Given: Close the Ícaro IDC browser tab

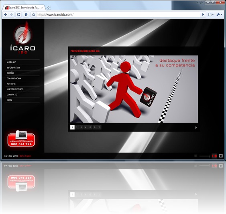Looking at the screenshot, I should click(42, 8).
